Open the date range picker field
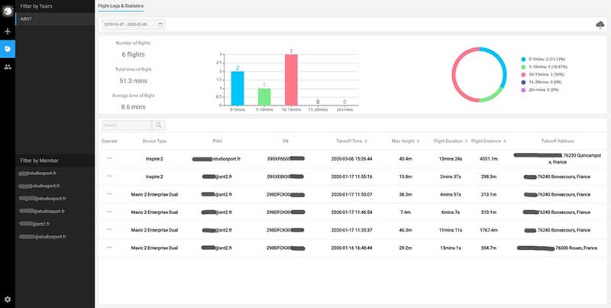This screenshot has width=611, height=308. click(133, 24)
